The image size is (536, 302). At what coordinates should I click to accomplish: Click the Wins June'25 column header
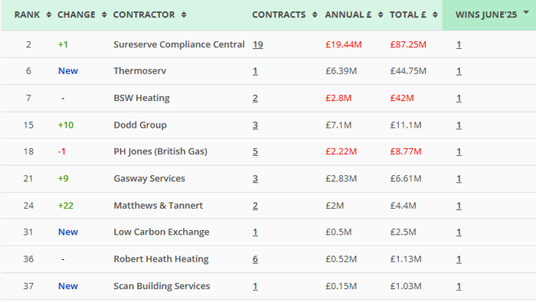[486, 15]
